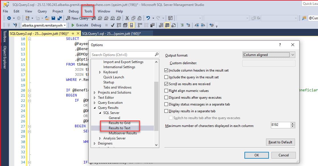318x166 pixels.
Task: Enable Right align numeric values
Action: pos(166,91)
